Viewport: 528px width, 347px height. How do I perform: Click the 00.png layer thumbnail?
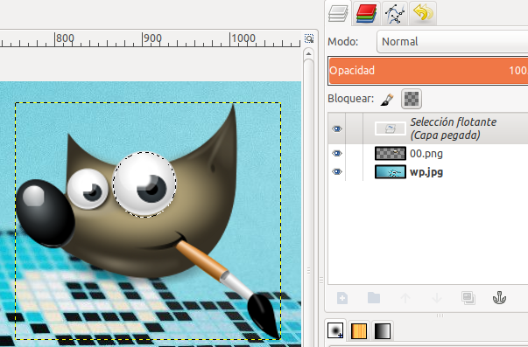tap(391, 153)
